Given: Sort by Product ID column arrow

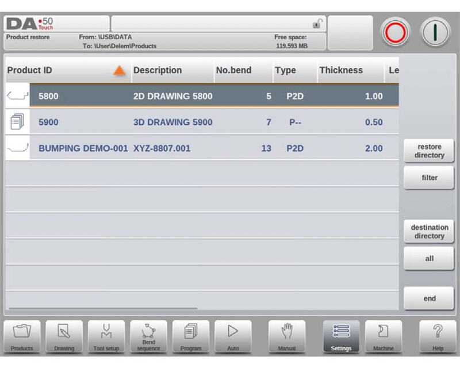Looking at the screenshot, I should [119, 71].
